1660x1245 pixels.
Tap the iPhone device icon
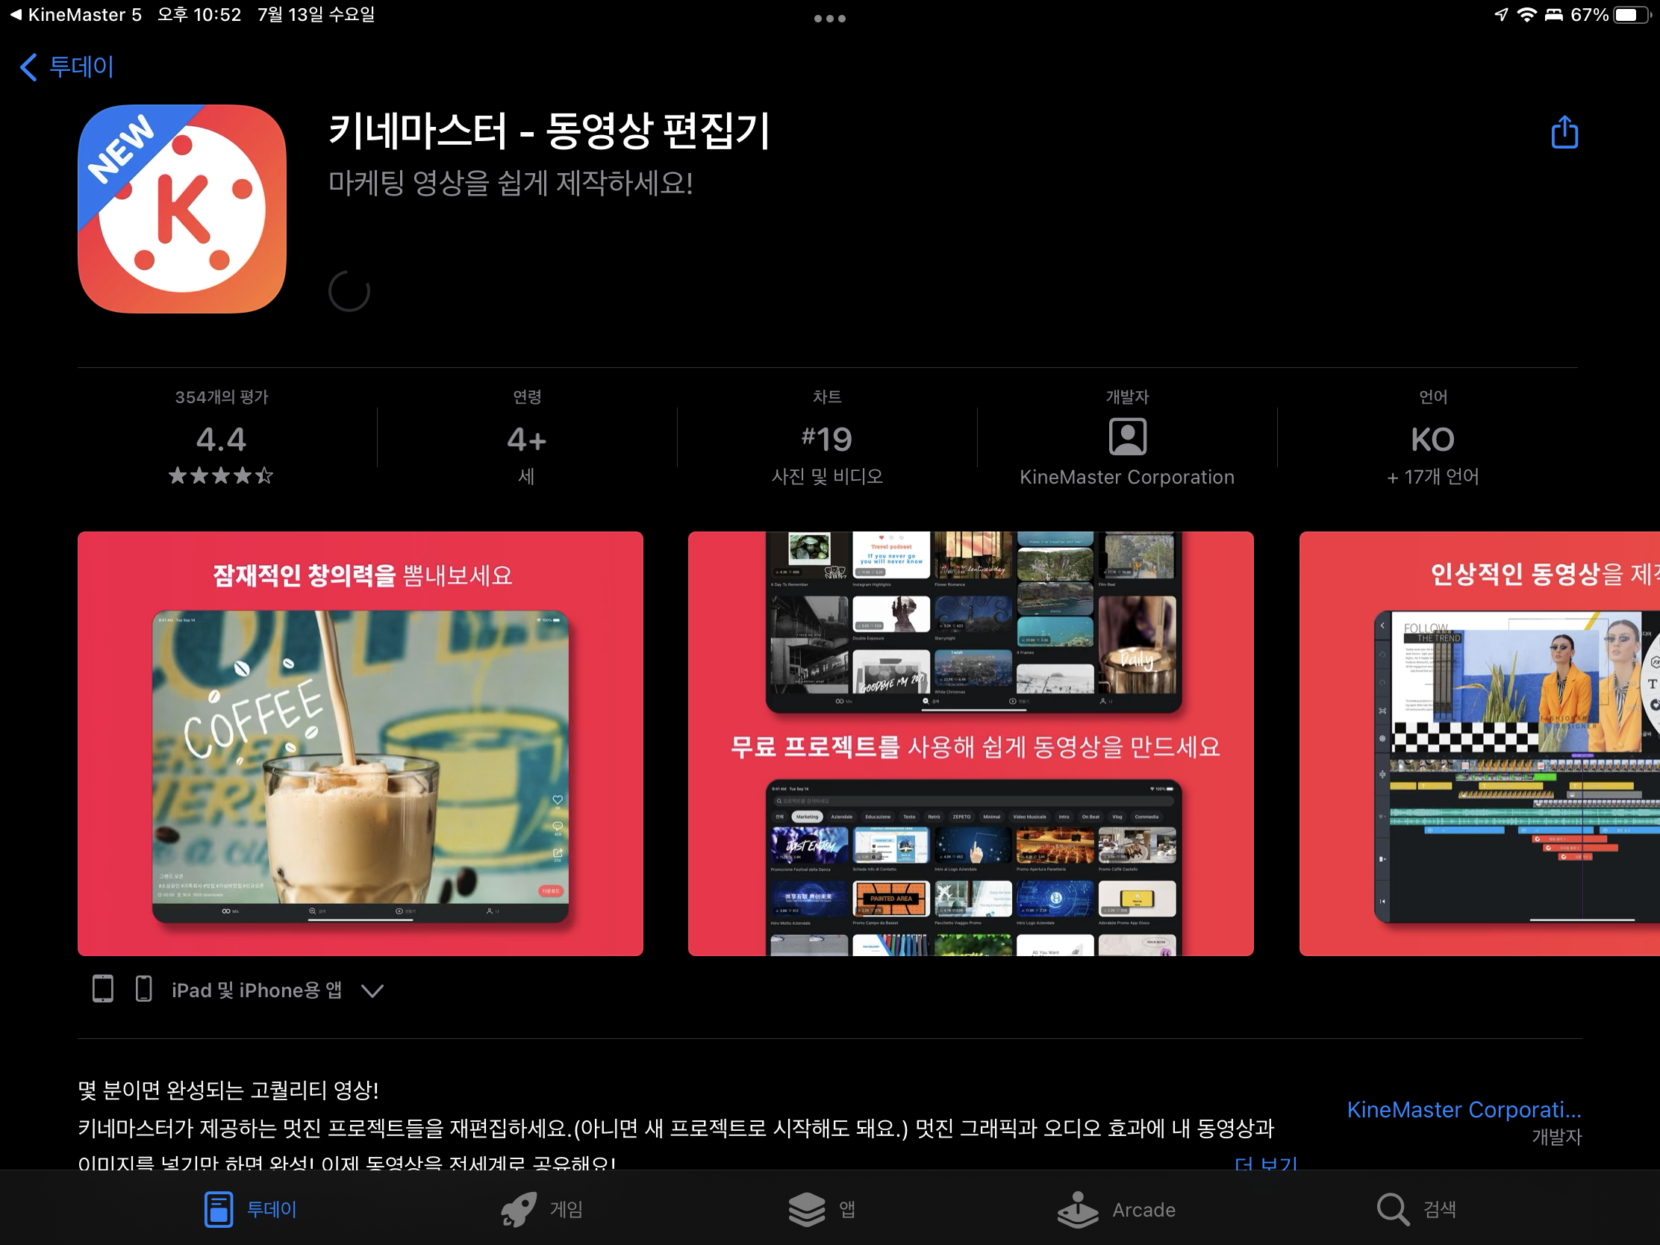[143, 989]
